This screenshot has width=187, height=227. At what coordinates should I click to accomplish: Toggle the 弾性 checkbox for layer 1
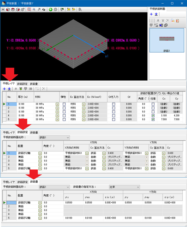64,104
